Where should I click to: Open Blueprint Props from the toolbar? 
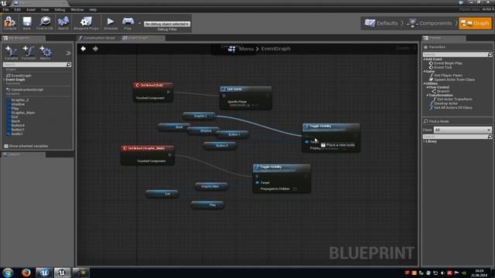[x=86, y=23]
